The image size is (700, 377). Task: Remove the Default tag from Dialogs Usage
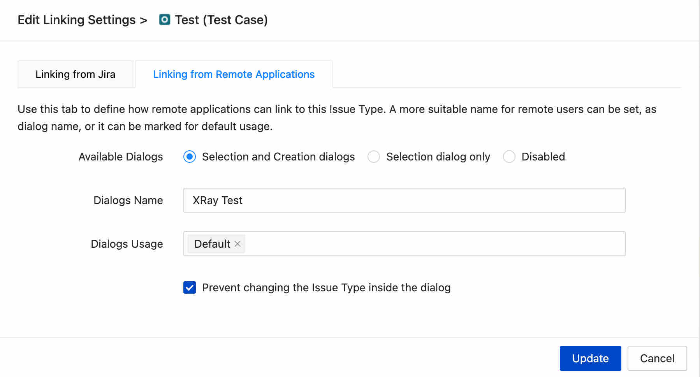[237, 244]
